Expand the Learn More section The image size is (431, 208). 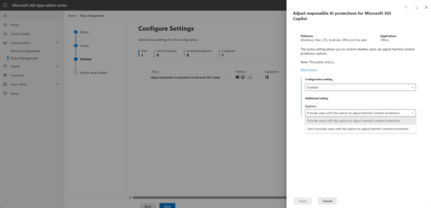point(57,84)
